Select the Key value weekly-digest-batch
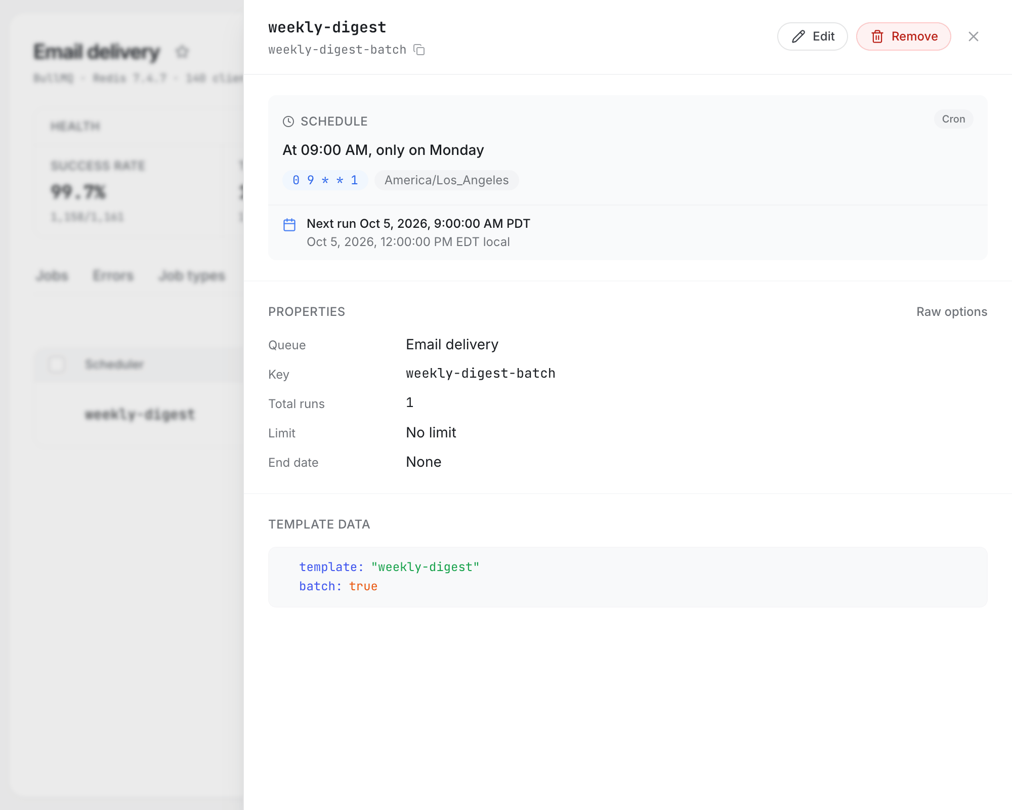1012x810 pixels. [x=480, y=374]
